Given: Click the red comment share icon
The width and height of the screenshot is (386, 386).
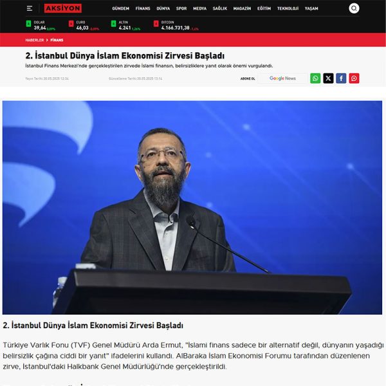Looking at the screenshot, I should [354, 78].
